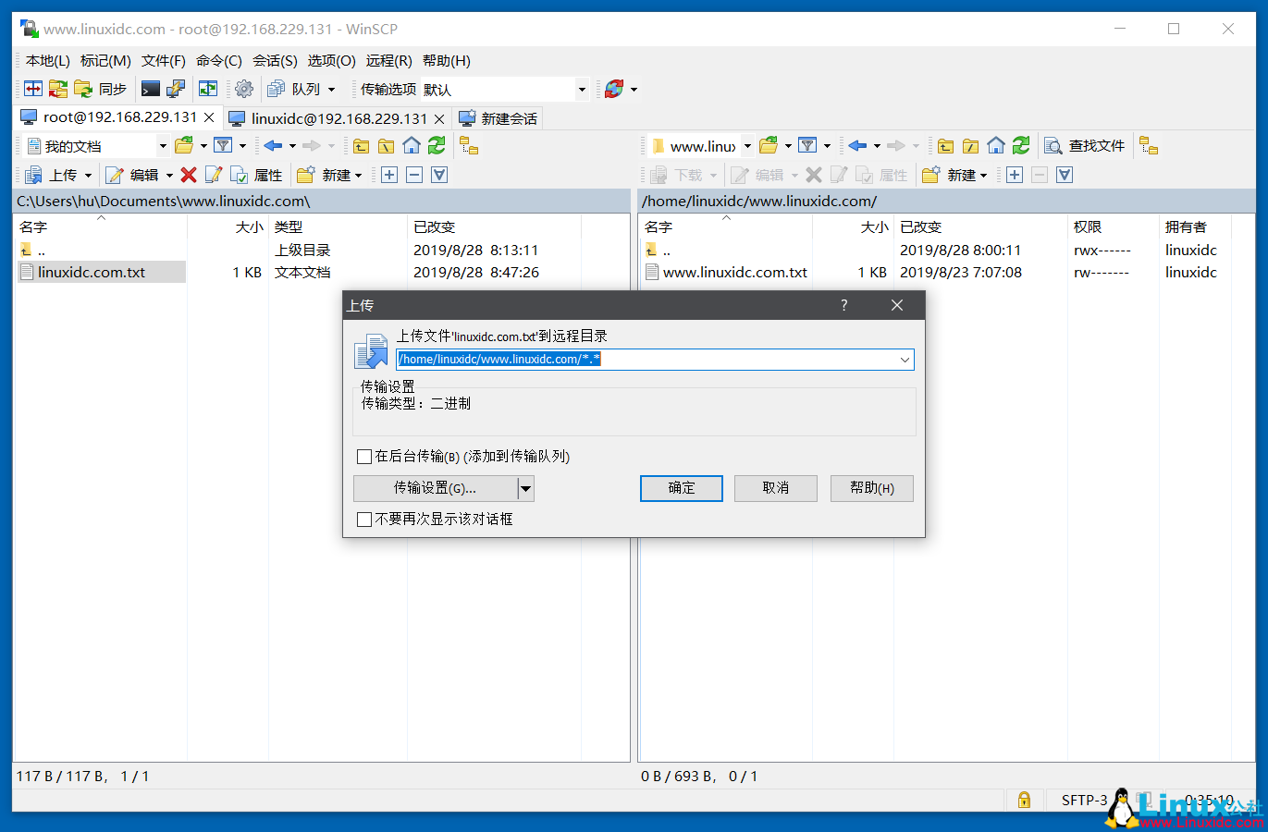Click remote 新建 new button
This screenshot has height=832, width=1268.
950,175
